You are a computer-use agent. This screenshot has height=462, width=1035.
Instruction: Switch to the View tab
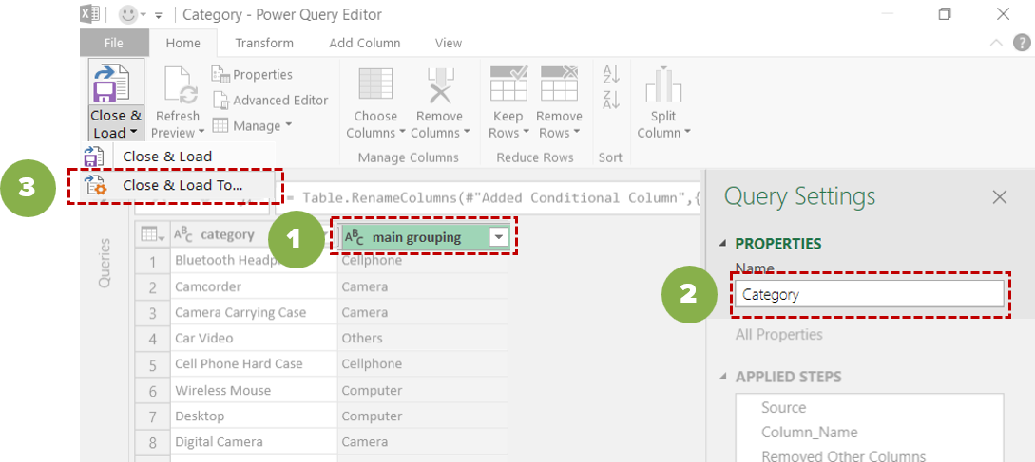pos(449,43)
